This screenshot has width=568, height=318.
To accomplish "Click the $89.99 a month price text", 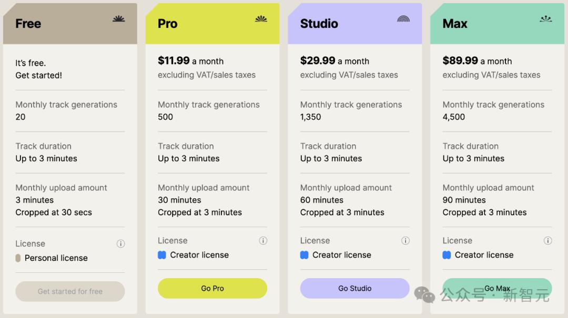I will 477,61.
